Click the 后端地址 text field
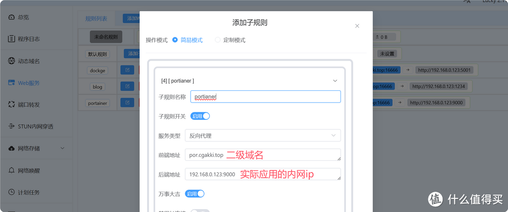The image size is (508, 212). tap(263, 174)
